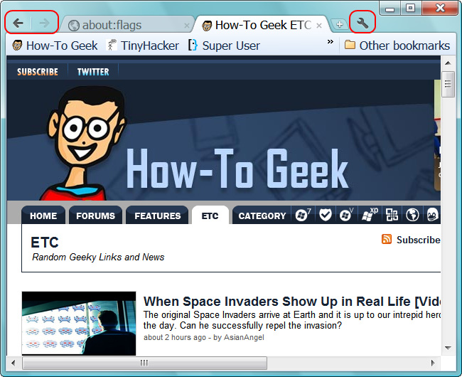Click the orange RSS feed icon

tap(387, 239)
